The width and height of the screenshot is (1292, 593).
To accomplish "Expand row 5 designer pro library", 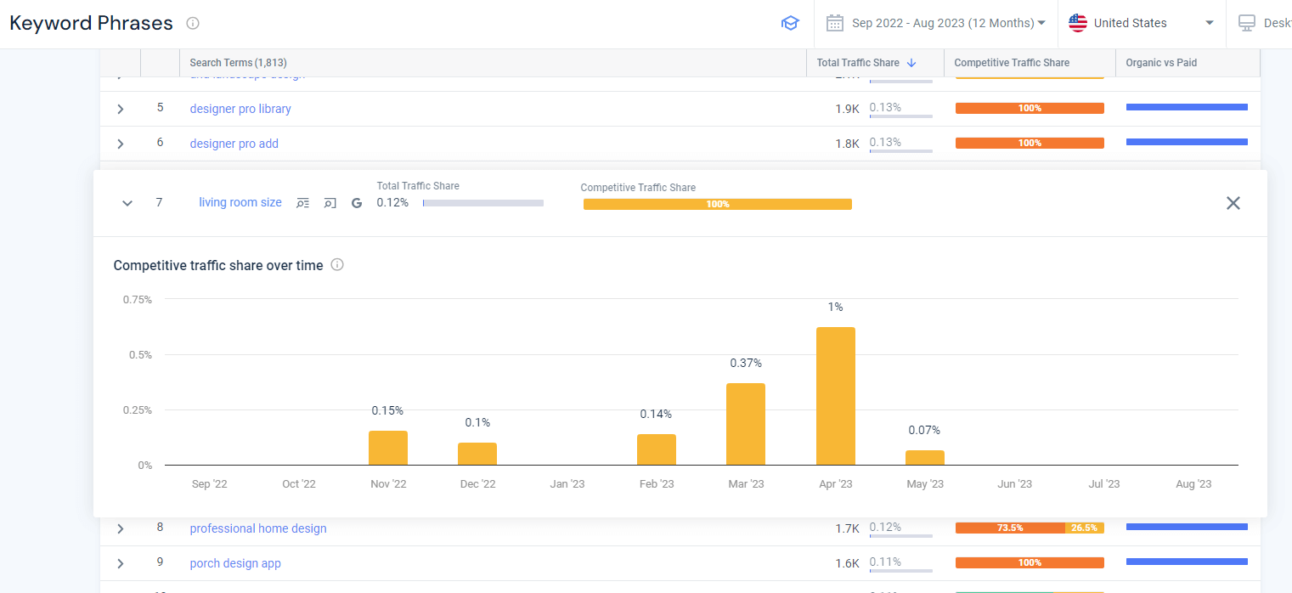I will [121, 109].
